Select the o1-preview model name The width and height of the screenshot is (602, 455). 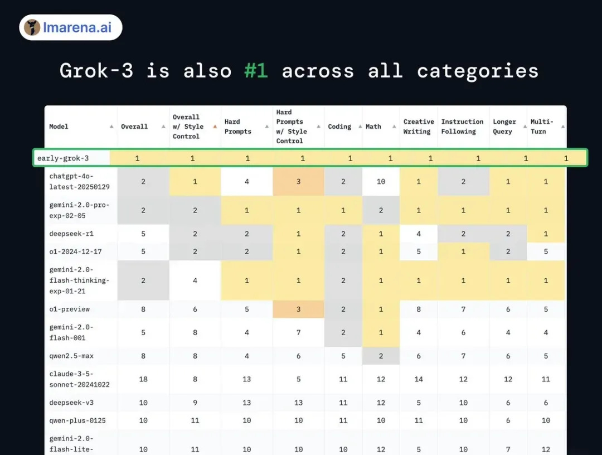(69, 309)
